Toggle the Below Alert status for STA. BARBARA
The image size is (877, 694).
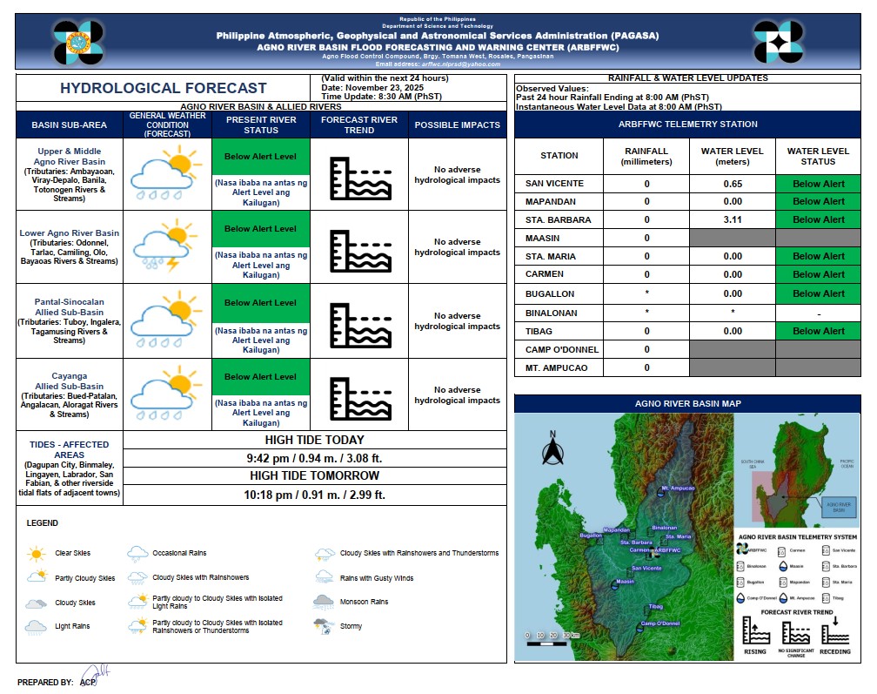point(818,219)
